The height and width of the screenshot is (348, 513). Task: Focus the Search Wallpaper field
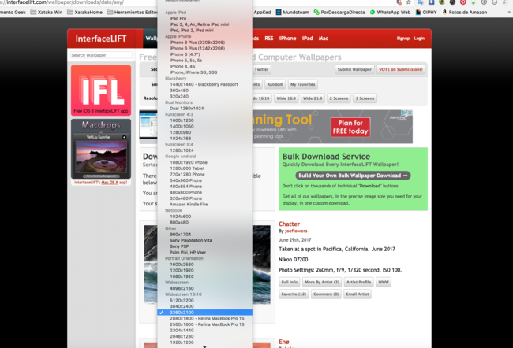[101, 55]
